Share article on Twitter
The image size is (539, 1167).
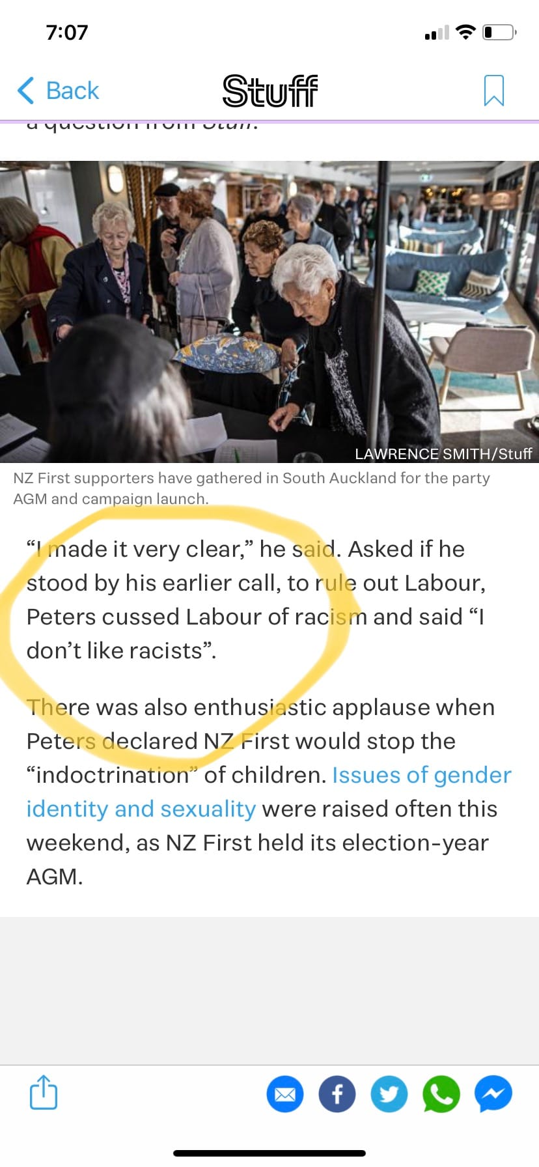tap(389, 1094)
